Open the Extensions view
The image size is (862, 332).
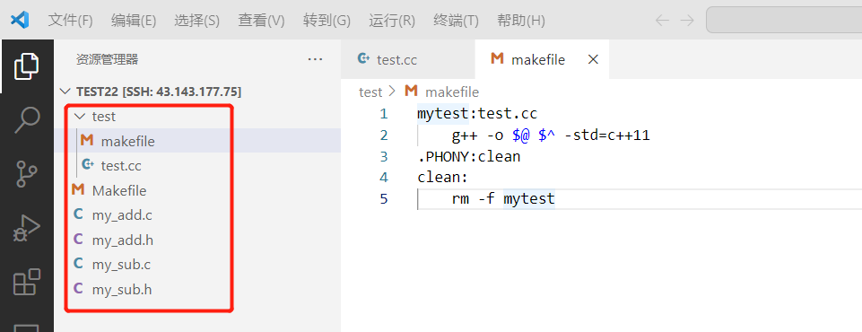[x=26, y=281]
